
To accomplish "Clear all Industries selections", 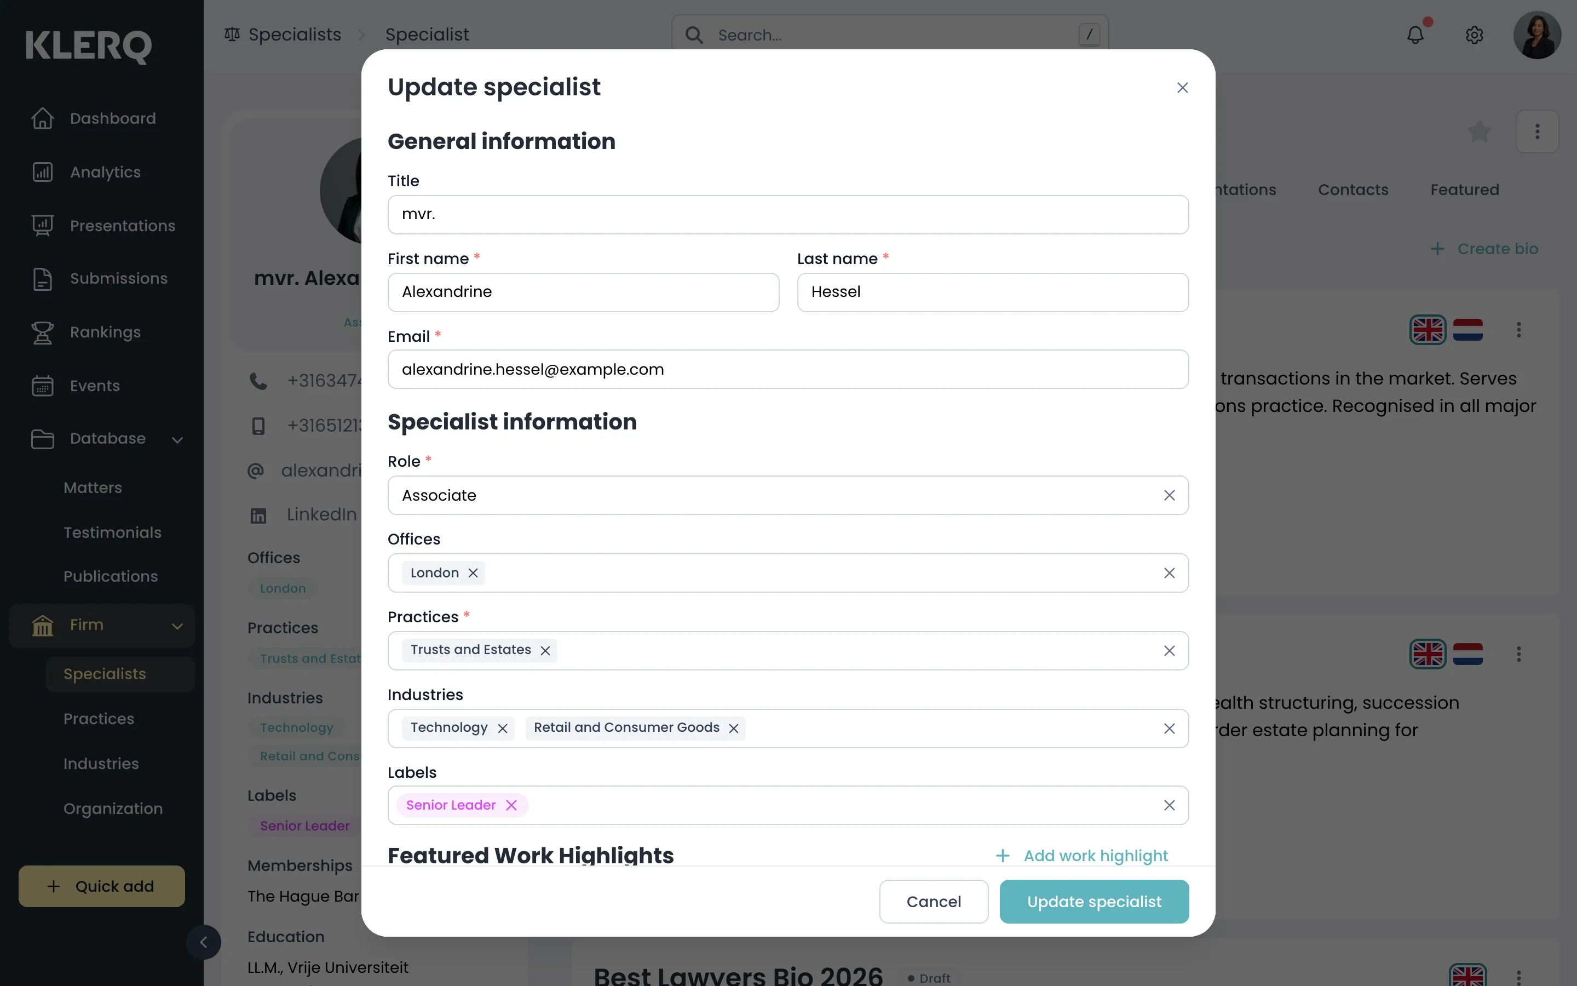I will (x=1169, y=728).
